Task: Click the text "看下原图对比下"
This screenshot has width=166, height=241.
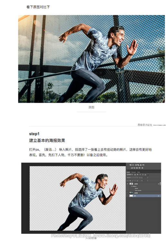Action: click(x=38, y=7)
